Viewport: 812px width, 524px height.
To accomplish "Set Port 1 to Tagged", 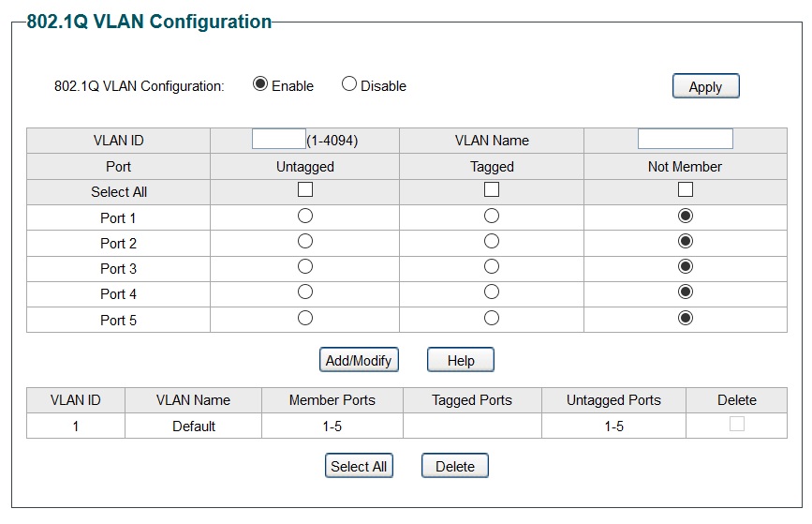I will (x=492, y=216).
